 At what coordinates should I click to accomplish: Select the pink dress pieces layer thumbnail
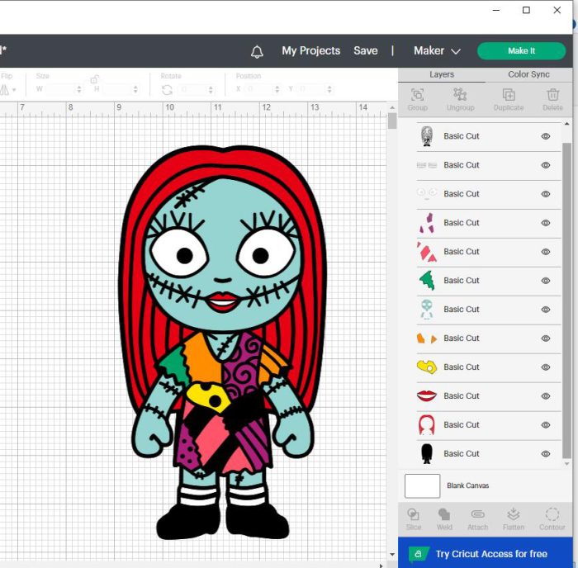(x=427, y=252)
